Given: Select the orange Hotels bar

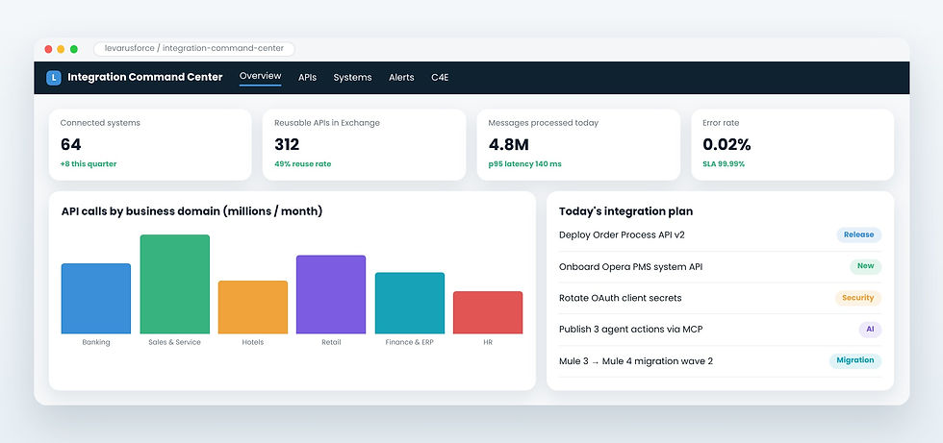Looking at the screenshot, I should (x=252, y=308).
